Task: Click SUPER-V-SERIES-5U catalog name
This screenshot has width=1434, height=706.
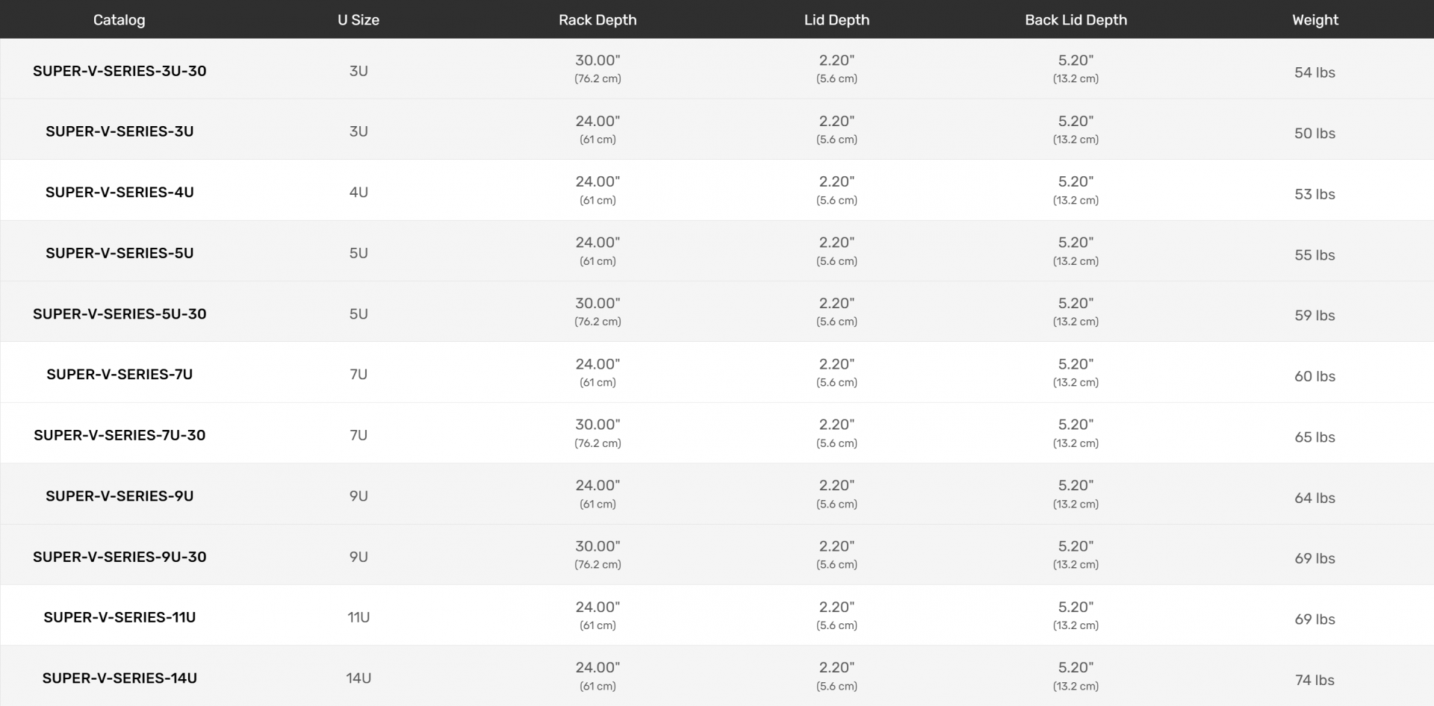Action: coord(119,253)
